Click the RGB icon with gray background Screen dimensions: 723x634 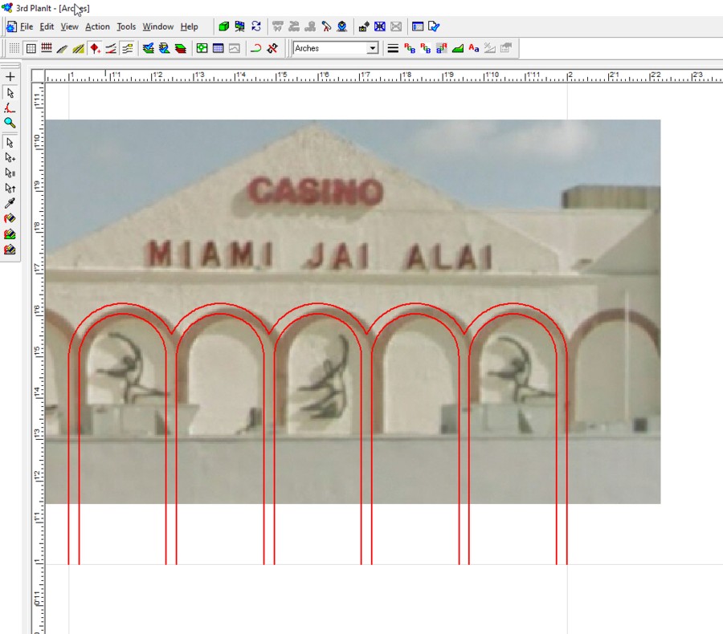pyautogui.click(x=441, y=48)
